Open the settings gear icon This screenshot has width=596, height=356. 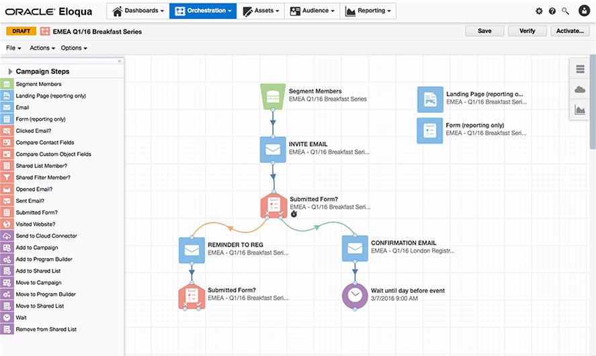click(539, 11)
